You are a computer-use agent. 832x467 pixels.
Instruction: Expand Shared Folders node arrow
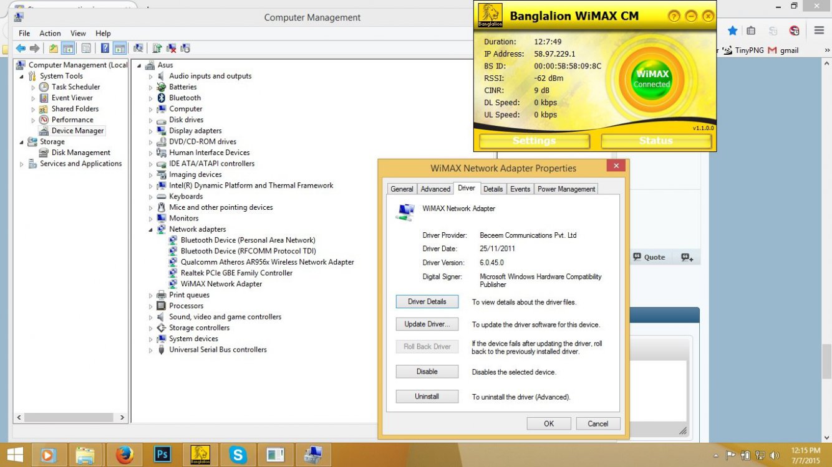[x=34, y=109]
